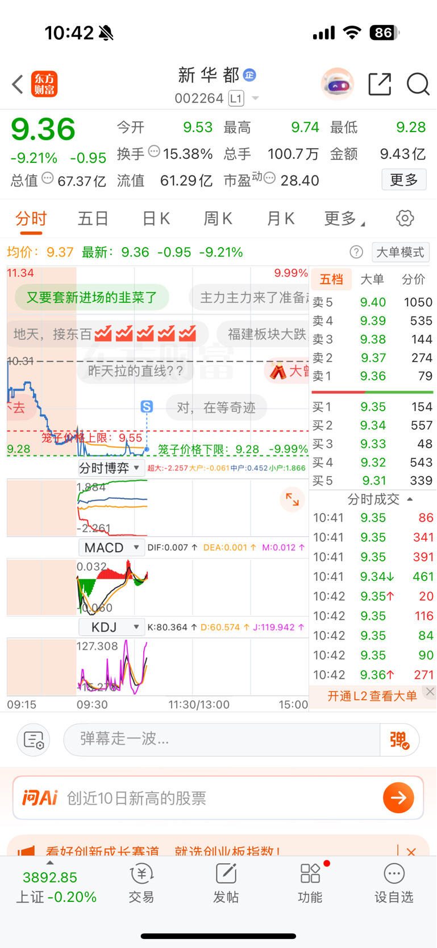Screen dimensions: 437x948
Task: Tap the blue S marker on the chart
Action: coord(147,407)
